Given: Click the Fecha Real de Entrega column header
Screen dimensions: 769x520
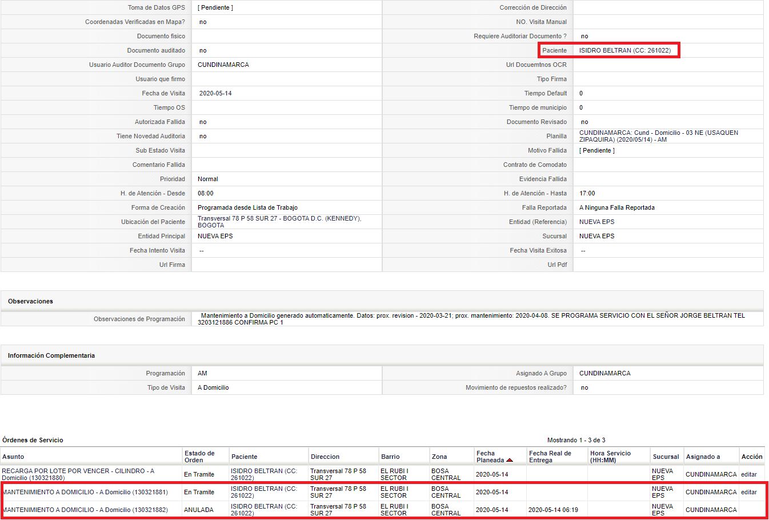Looking at the screenshot, I should pos(550,457).
